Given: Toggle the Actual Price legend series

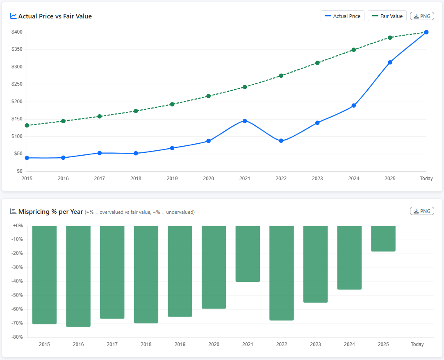Looking at the screenshot, I should 342,16.
